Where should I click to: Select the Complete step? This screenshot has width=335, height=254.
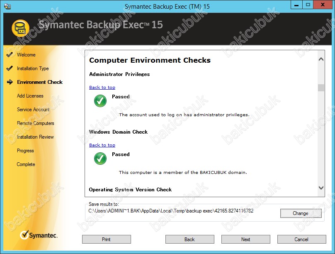click(26, 164)
